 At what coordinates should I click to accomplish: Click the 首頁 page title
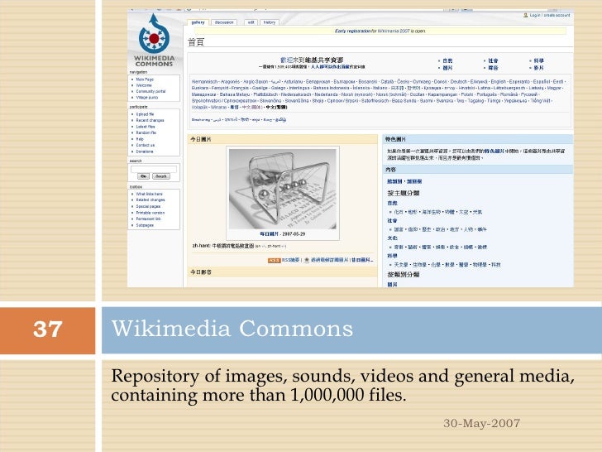click(x=196, y=42)
